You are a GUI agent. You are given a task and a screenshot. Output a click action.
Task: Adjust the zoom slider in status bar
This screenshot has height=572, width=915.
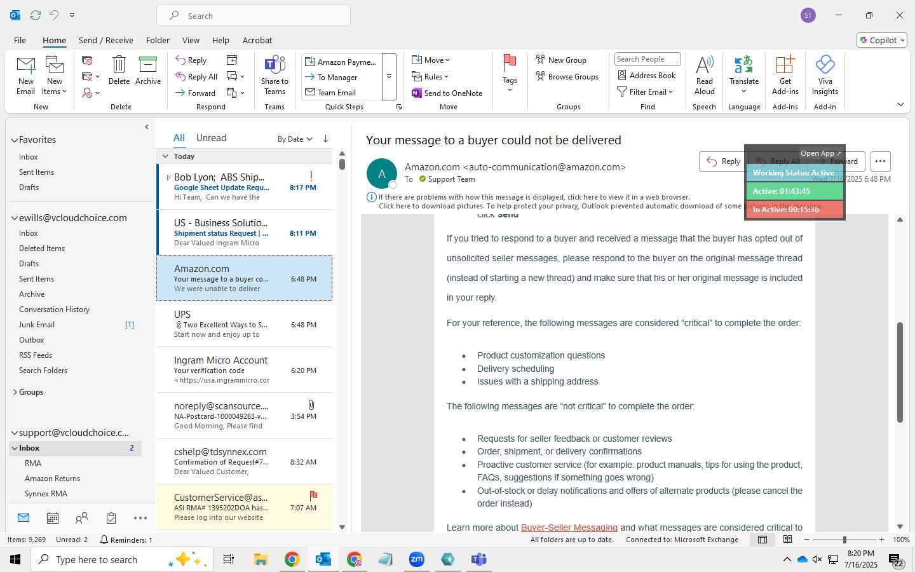844,540
